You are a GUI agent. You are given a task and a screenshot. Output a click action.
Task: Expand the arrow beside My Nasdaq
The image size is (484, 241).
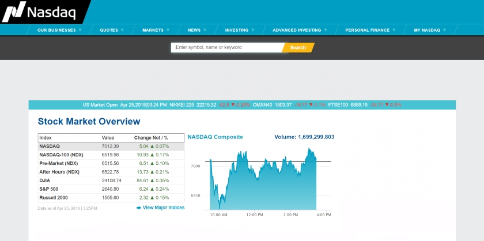pyautogui.click(x=444, y=30)
